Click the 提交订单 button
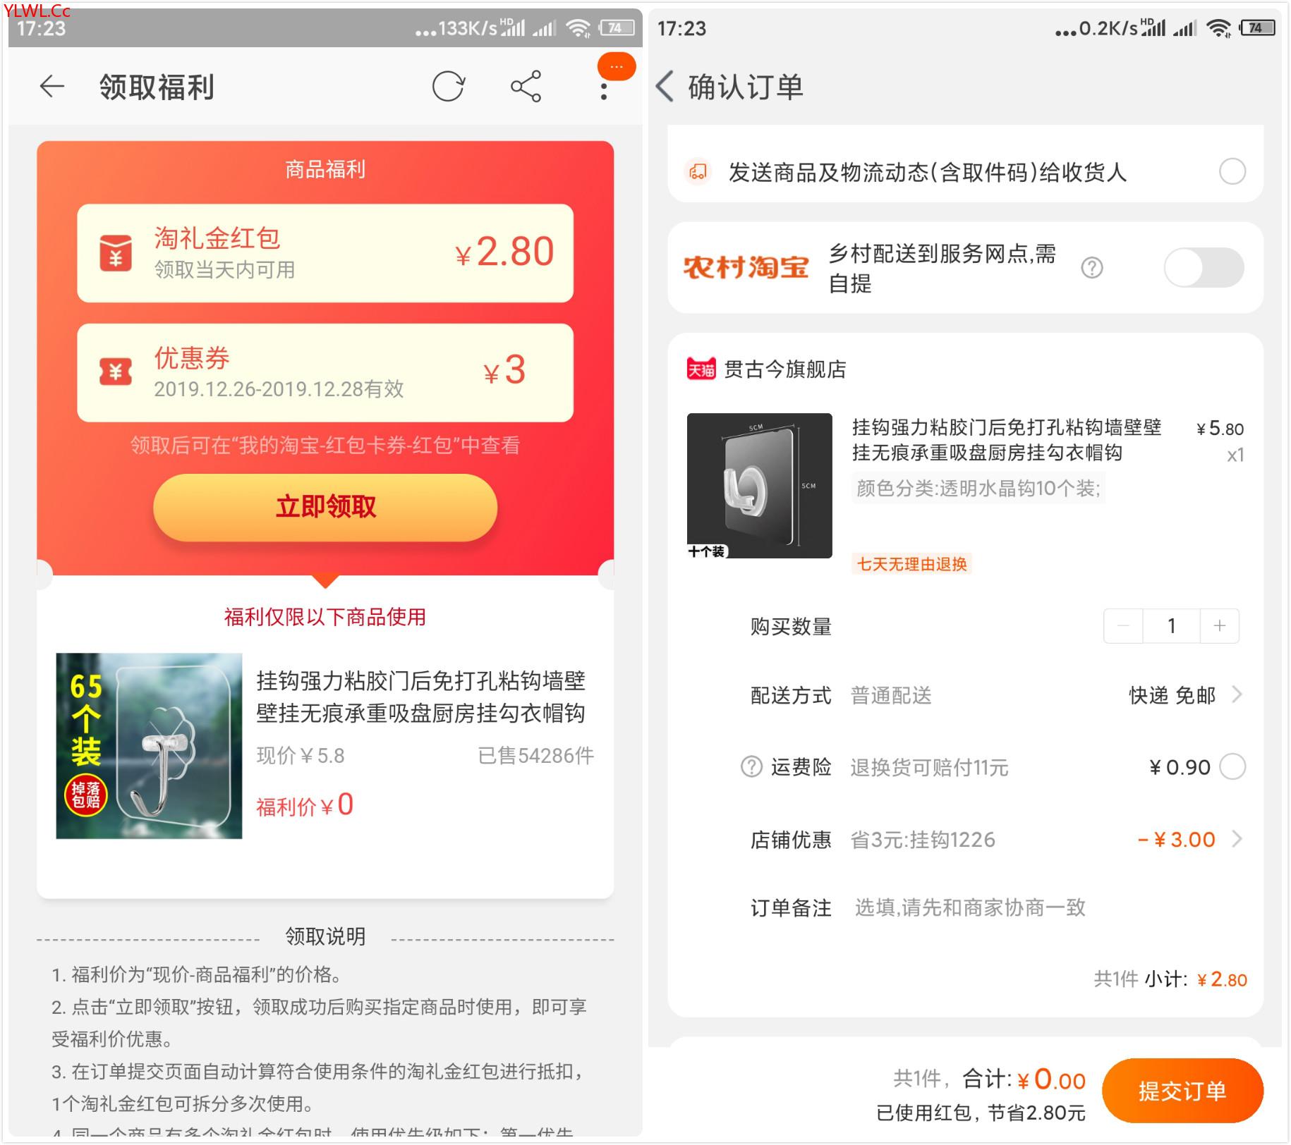The width and height of the screenshot is (1291, 1145). [1182, 1091]
